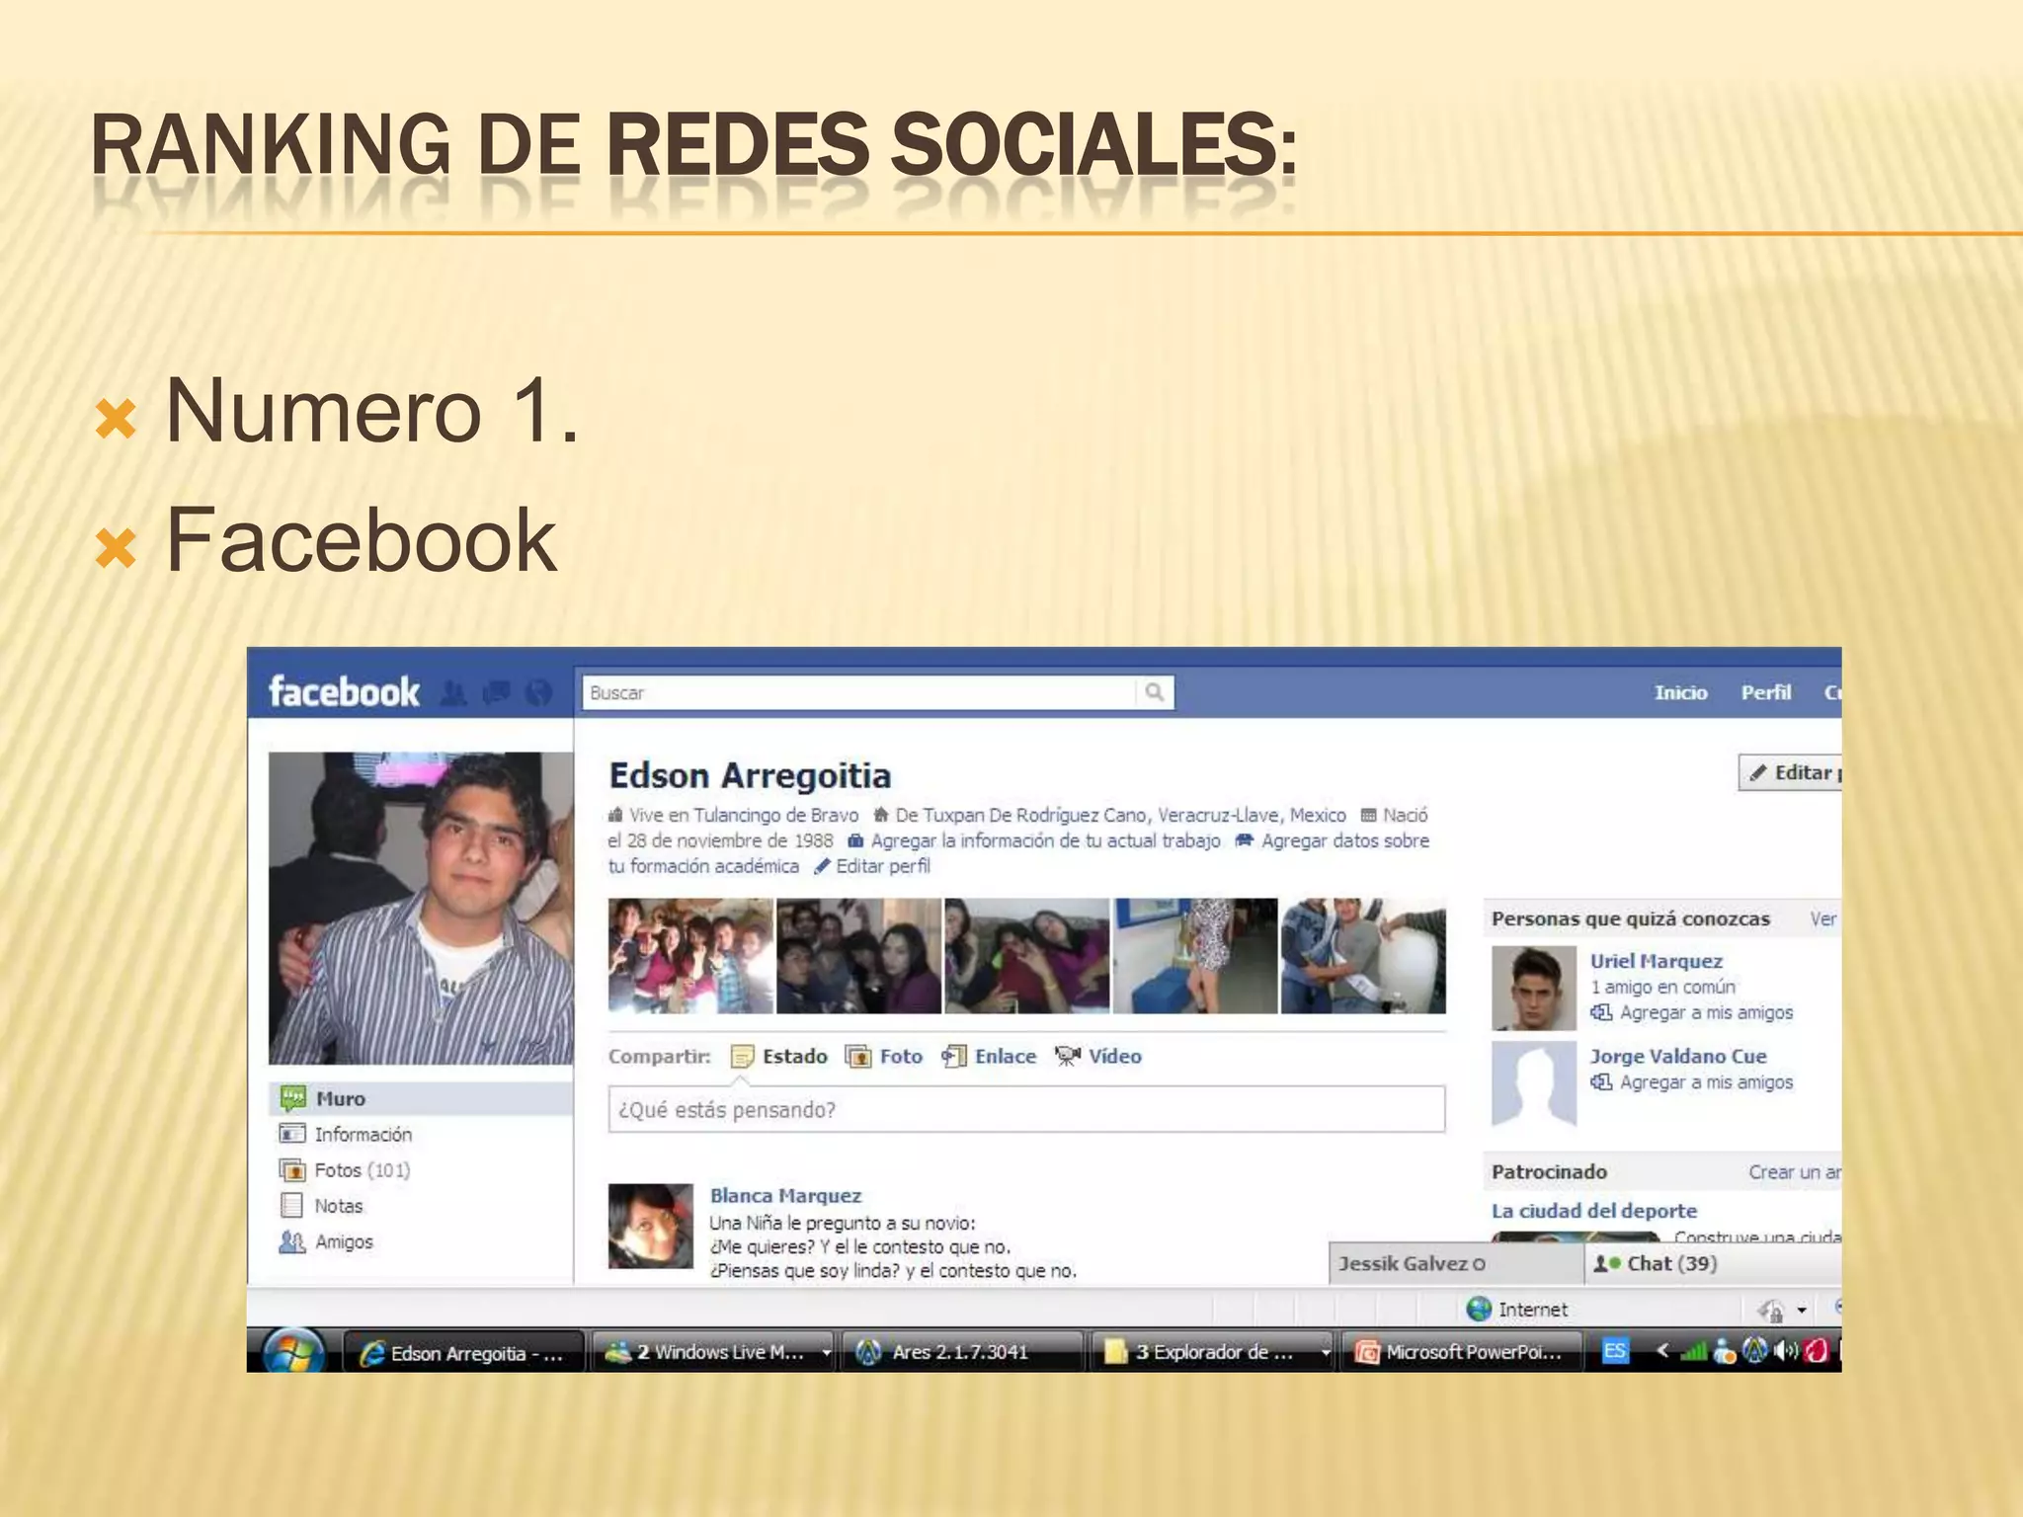Open Fotos (101) in sidebar
The image size is (2023, 1517).
click(x=362, y=1170)
